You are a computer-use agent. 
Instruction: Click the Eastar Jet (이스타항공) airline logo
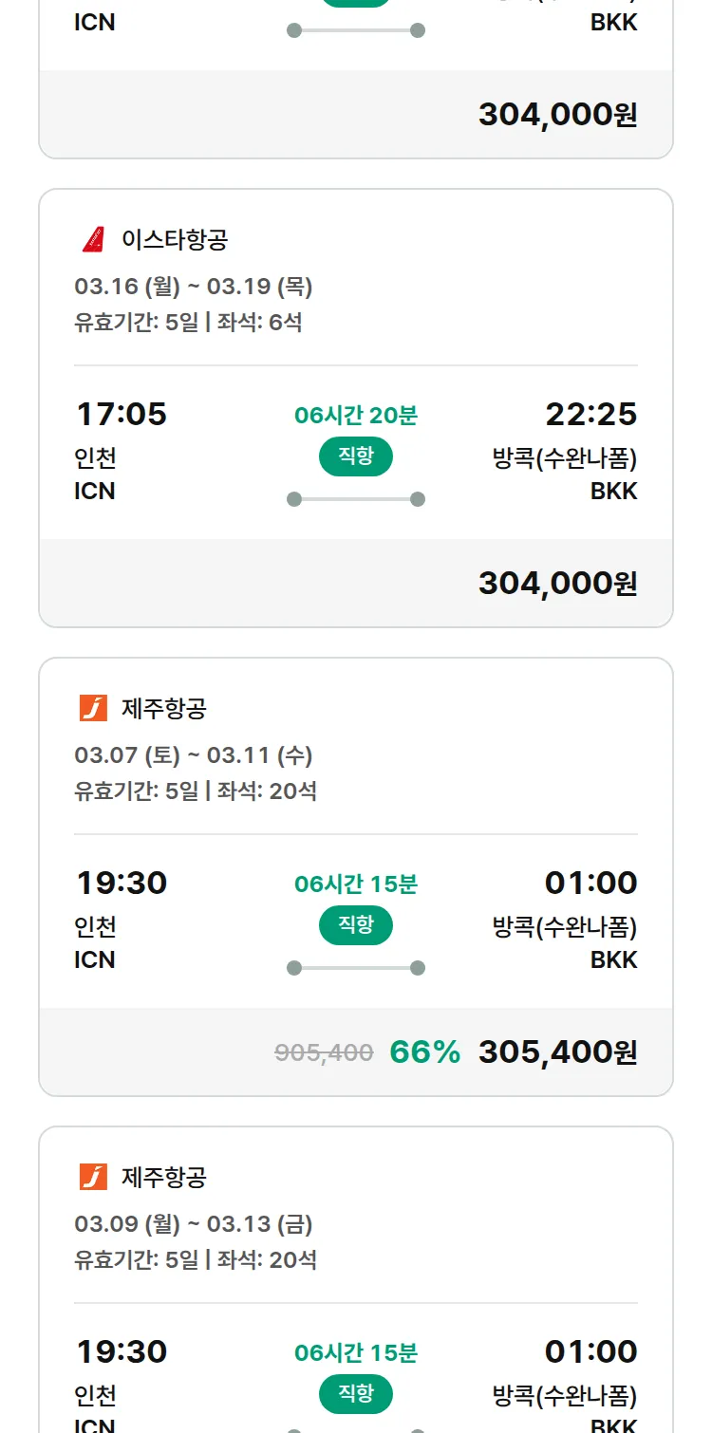click(x=93, y=239)
